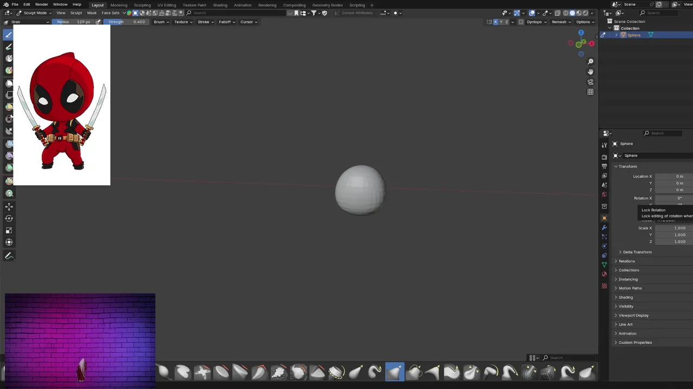The image size is (693, 389).
Task: Switch to wireframe viewport shading
Action: click(566, 13)
